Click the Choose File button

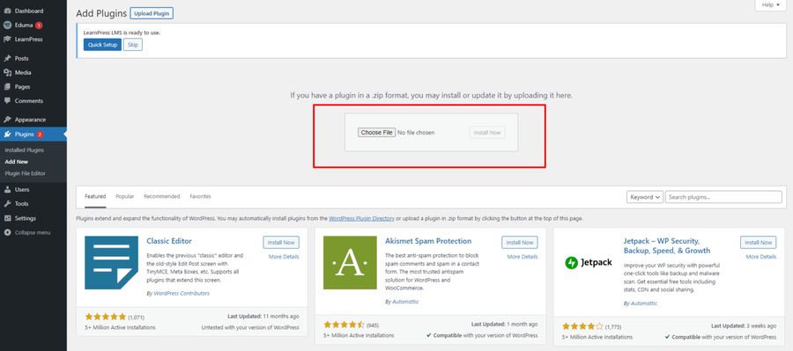(x=377, y=132)
